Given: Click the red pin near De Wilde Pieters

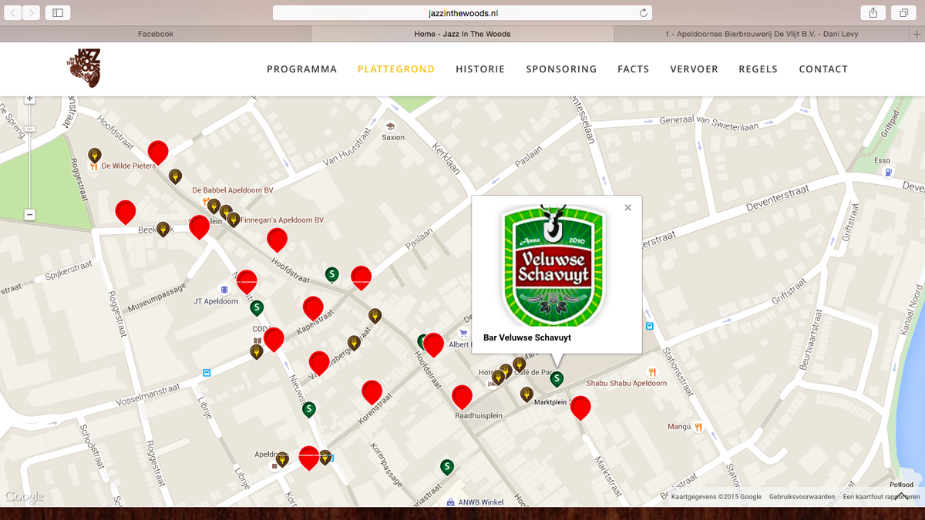Looking at the screenshot, I should 158,153.
